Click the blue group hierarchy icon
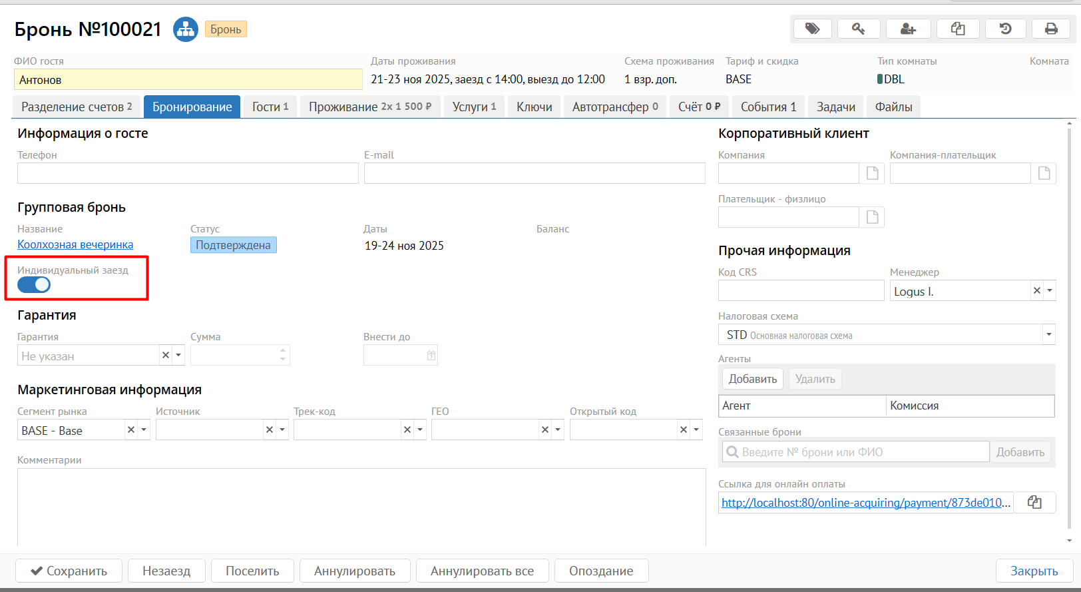 (186, 29)
